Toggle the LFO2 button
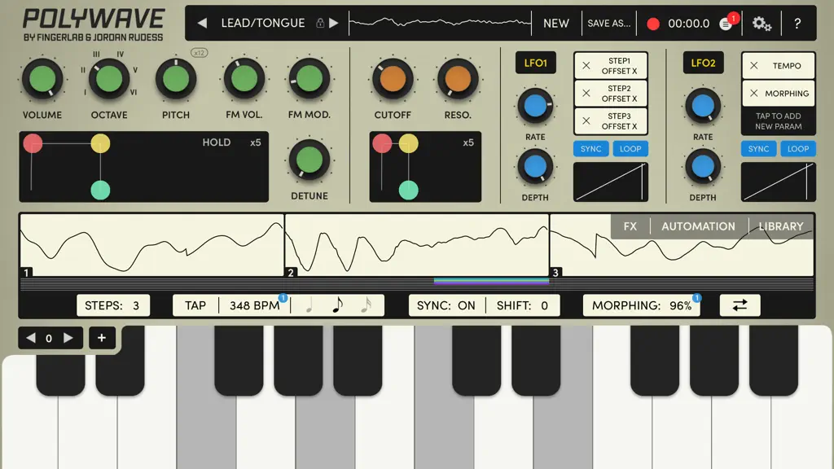Image resolution: width=834 pixels, height=469 pixels. 703,63
